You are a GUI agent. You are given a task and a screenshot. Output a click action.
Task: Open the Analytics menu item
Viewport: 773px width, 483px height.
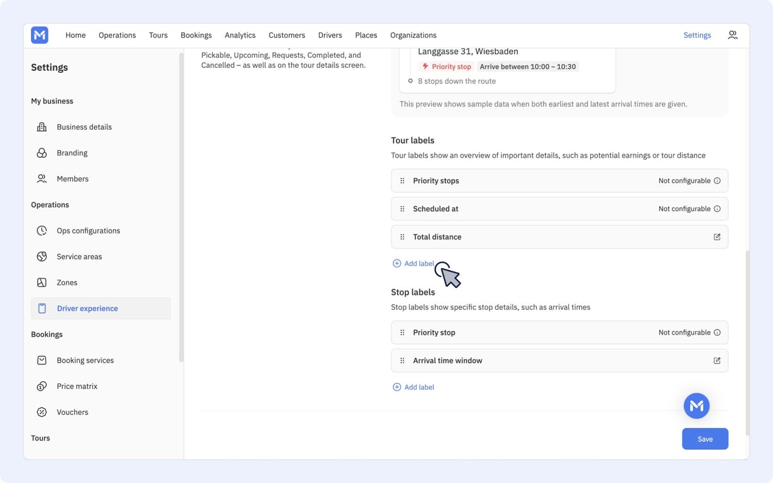(240, 35)
